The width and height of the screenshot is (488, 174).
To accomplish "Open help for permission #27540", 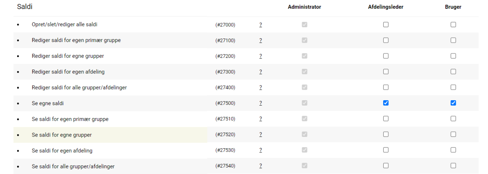I will [261, 166].
